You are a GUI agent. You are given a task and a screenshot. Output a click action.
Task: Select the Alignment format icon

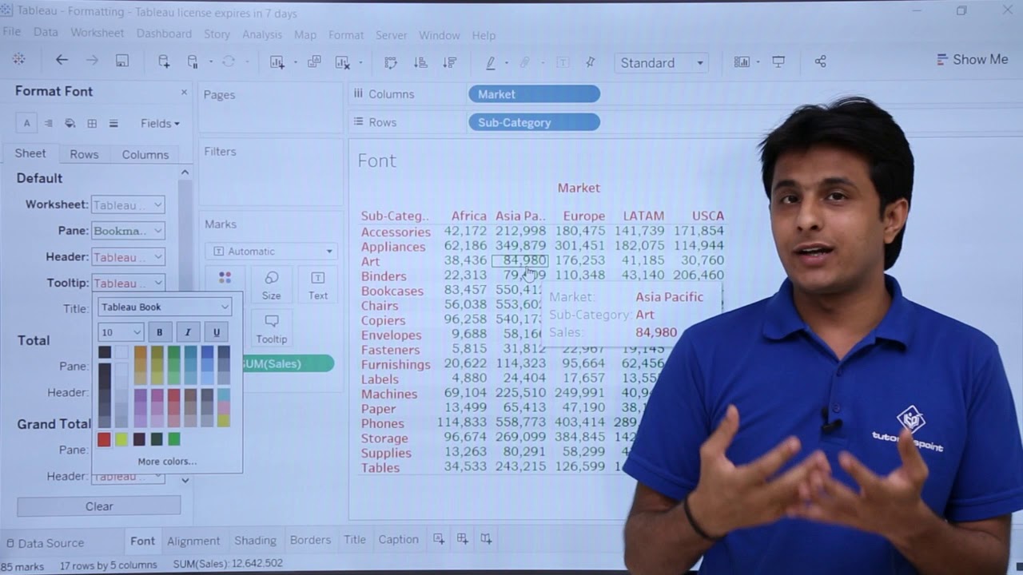[x=48, y=123]
